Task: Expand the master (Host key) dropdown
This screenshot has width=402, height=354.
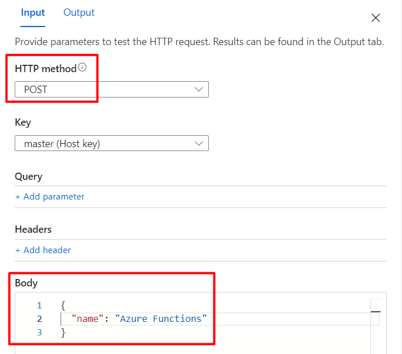Action: 111,144
